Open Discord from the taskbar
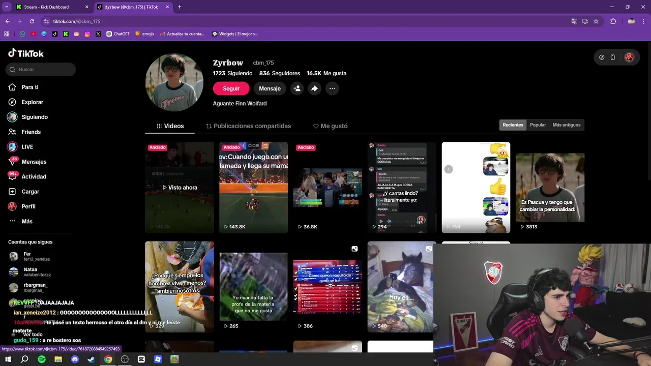This screenshot has width=651, height=366. [75, 359]
